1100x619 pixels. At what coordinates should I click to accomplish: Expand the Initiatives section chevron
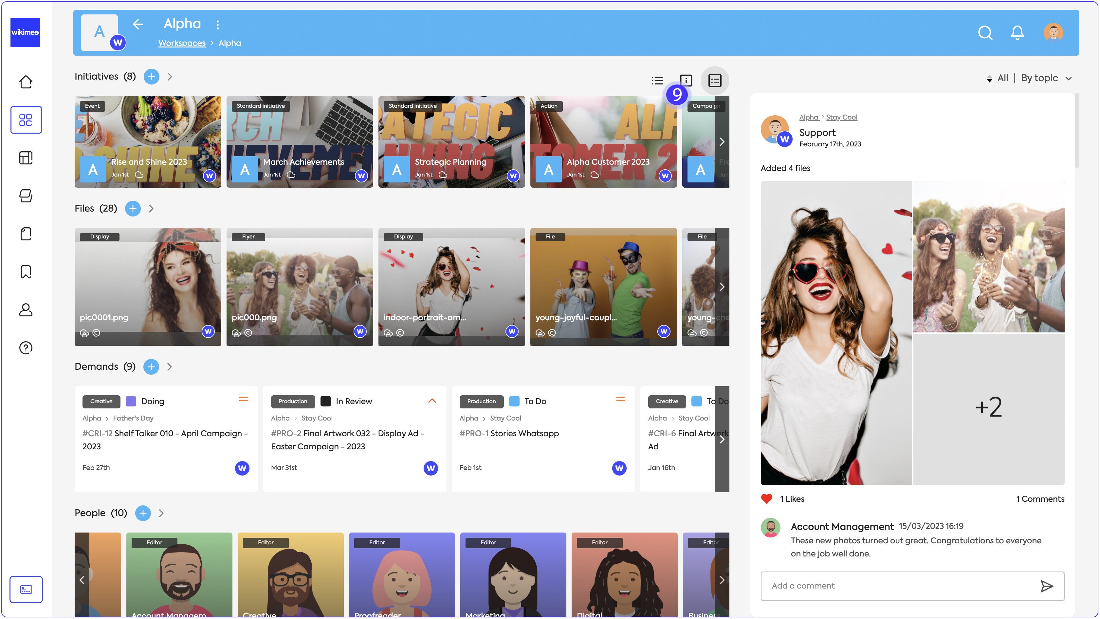[x=170, y=76]
